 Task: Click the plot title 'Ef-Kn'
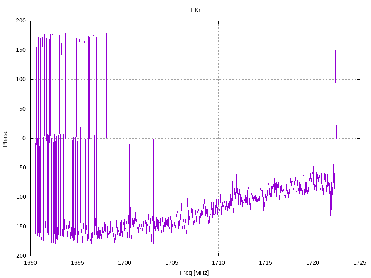tap(194, 10)
